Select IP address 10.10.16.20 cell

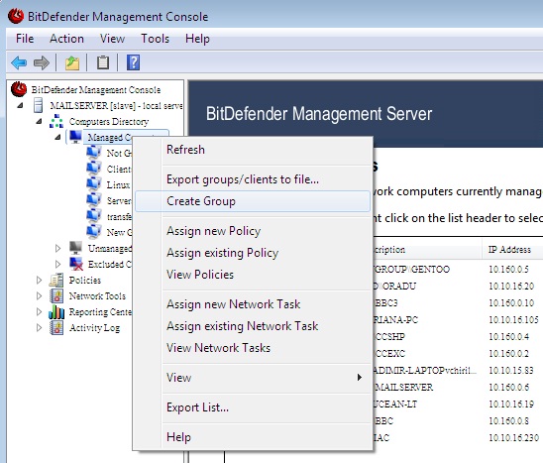(x=511, y=287)
